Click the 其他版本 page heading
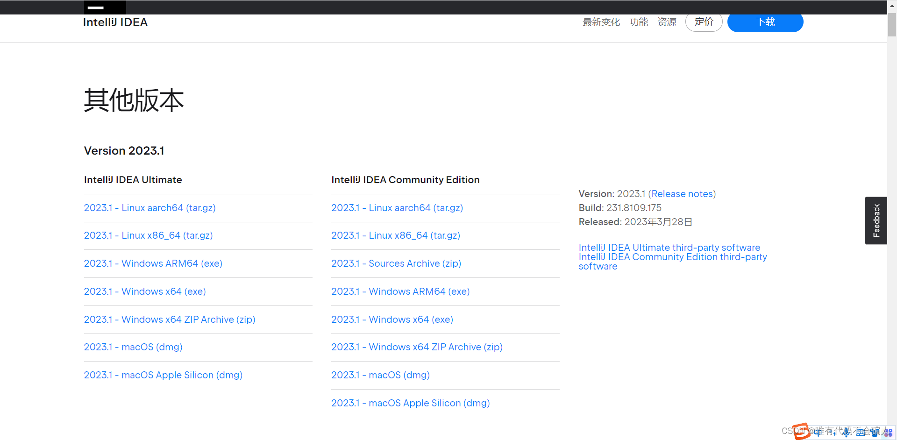This screenshot has height=440, width=897. click(134, 100)
